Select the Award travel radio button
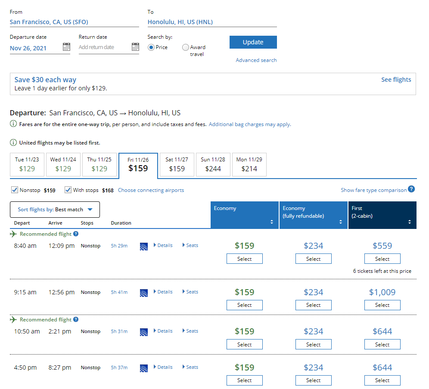This screenshot has height=389, width=429. pyautogui.click(x=186, y=47)
